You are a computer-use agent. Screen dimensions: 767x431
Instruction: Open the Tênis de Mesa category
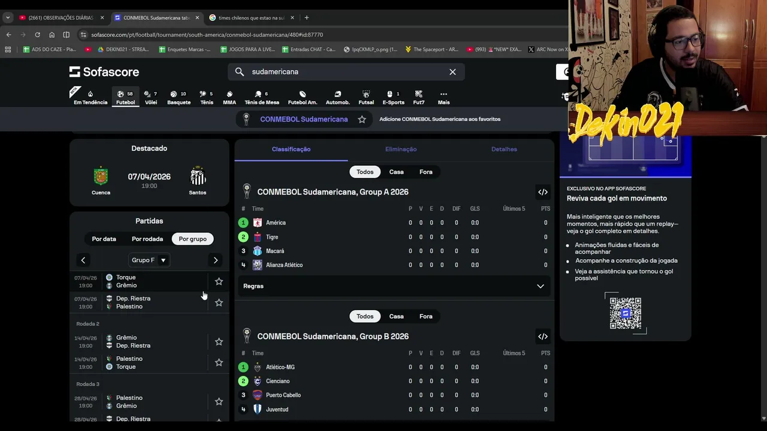[x=262, y=98]
